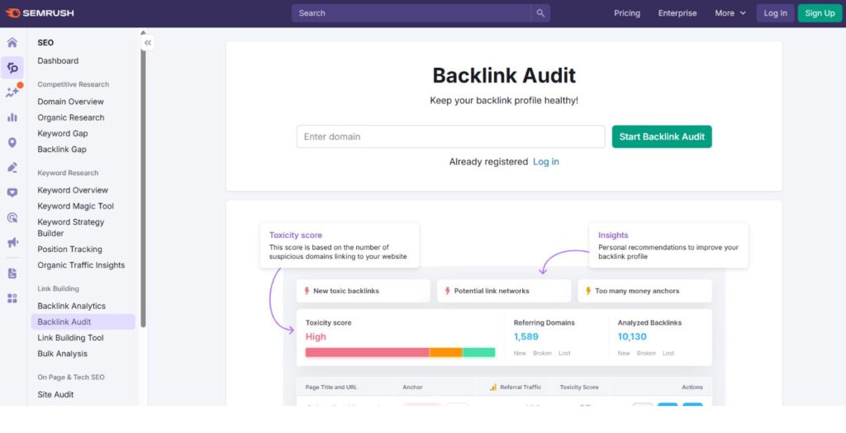
Task: Open the Enterprise page
Action: (x=677, y=13)
